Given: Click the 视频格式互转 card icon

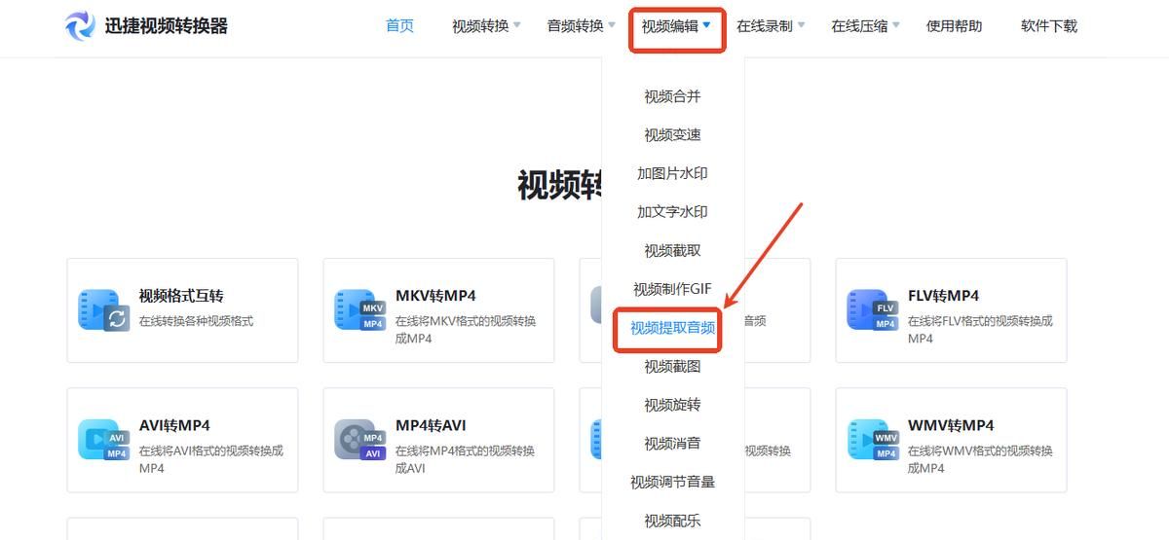Looking at the screenshot, I should coord(104,310).
